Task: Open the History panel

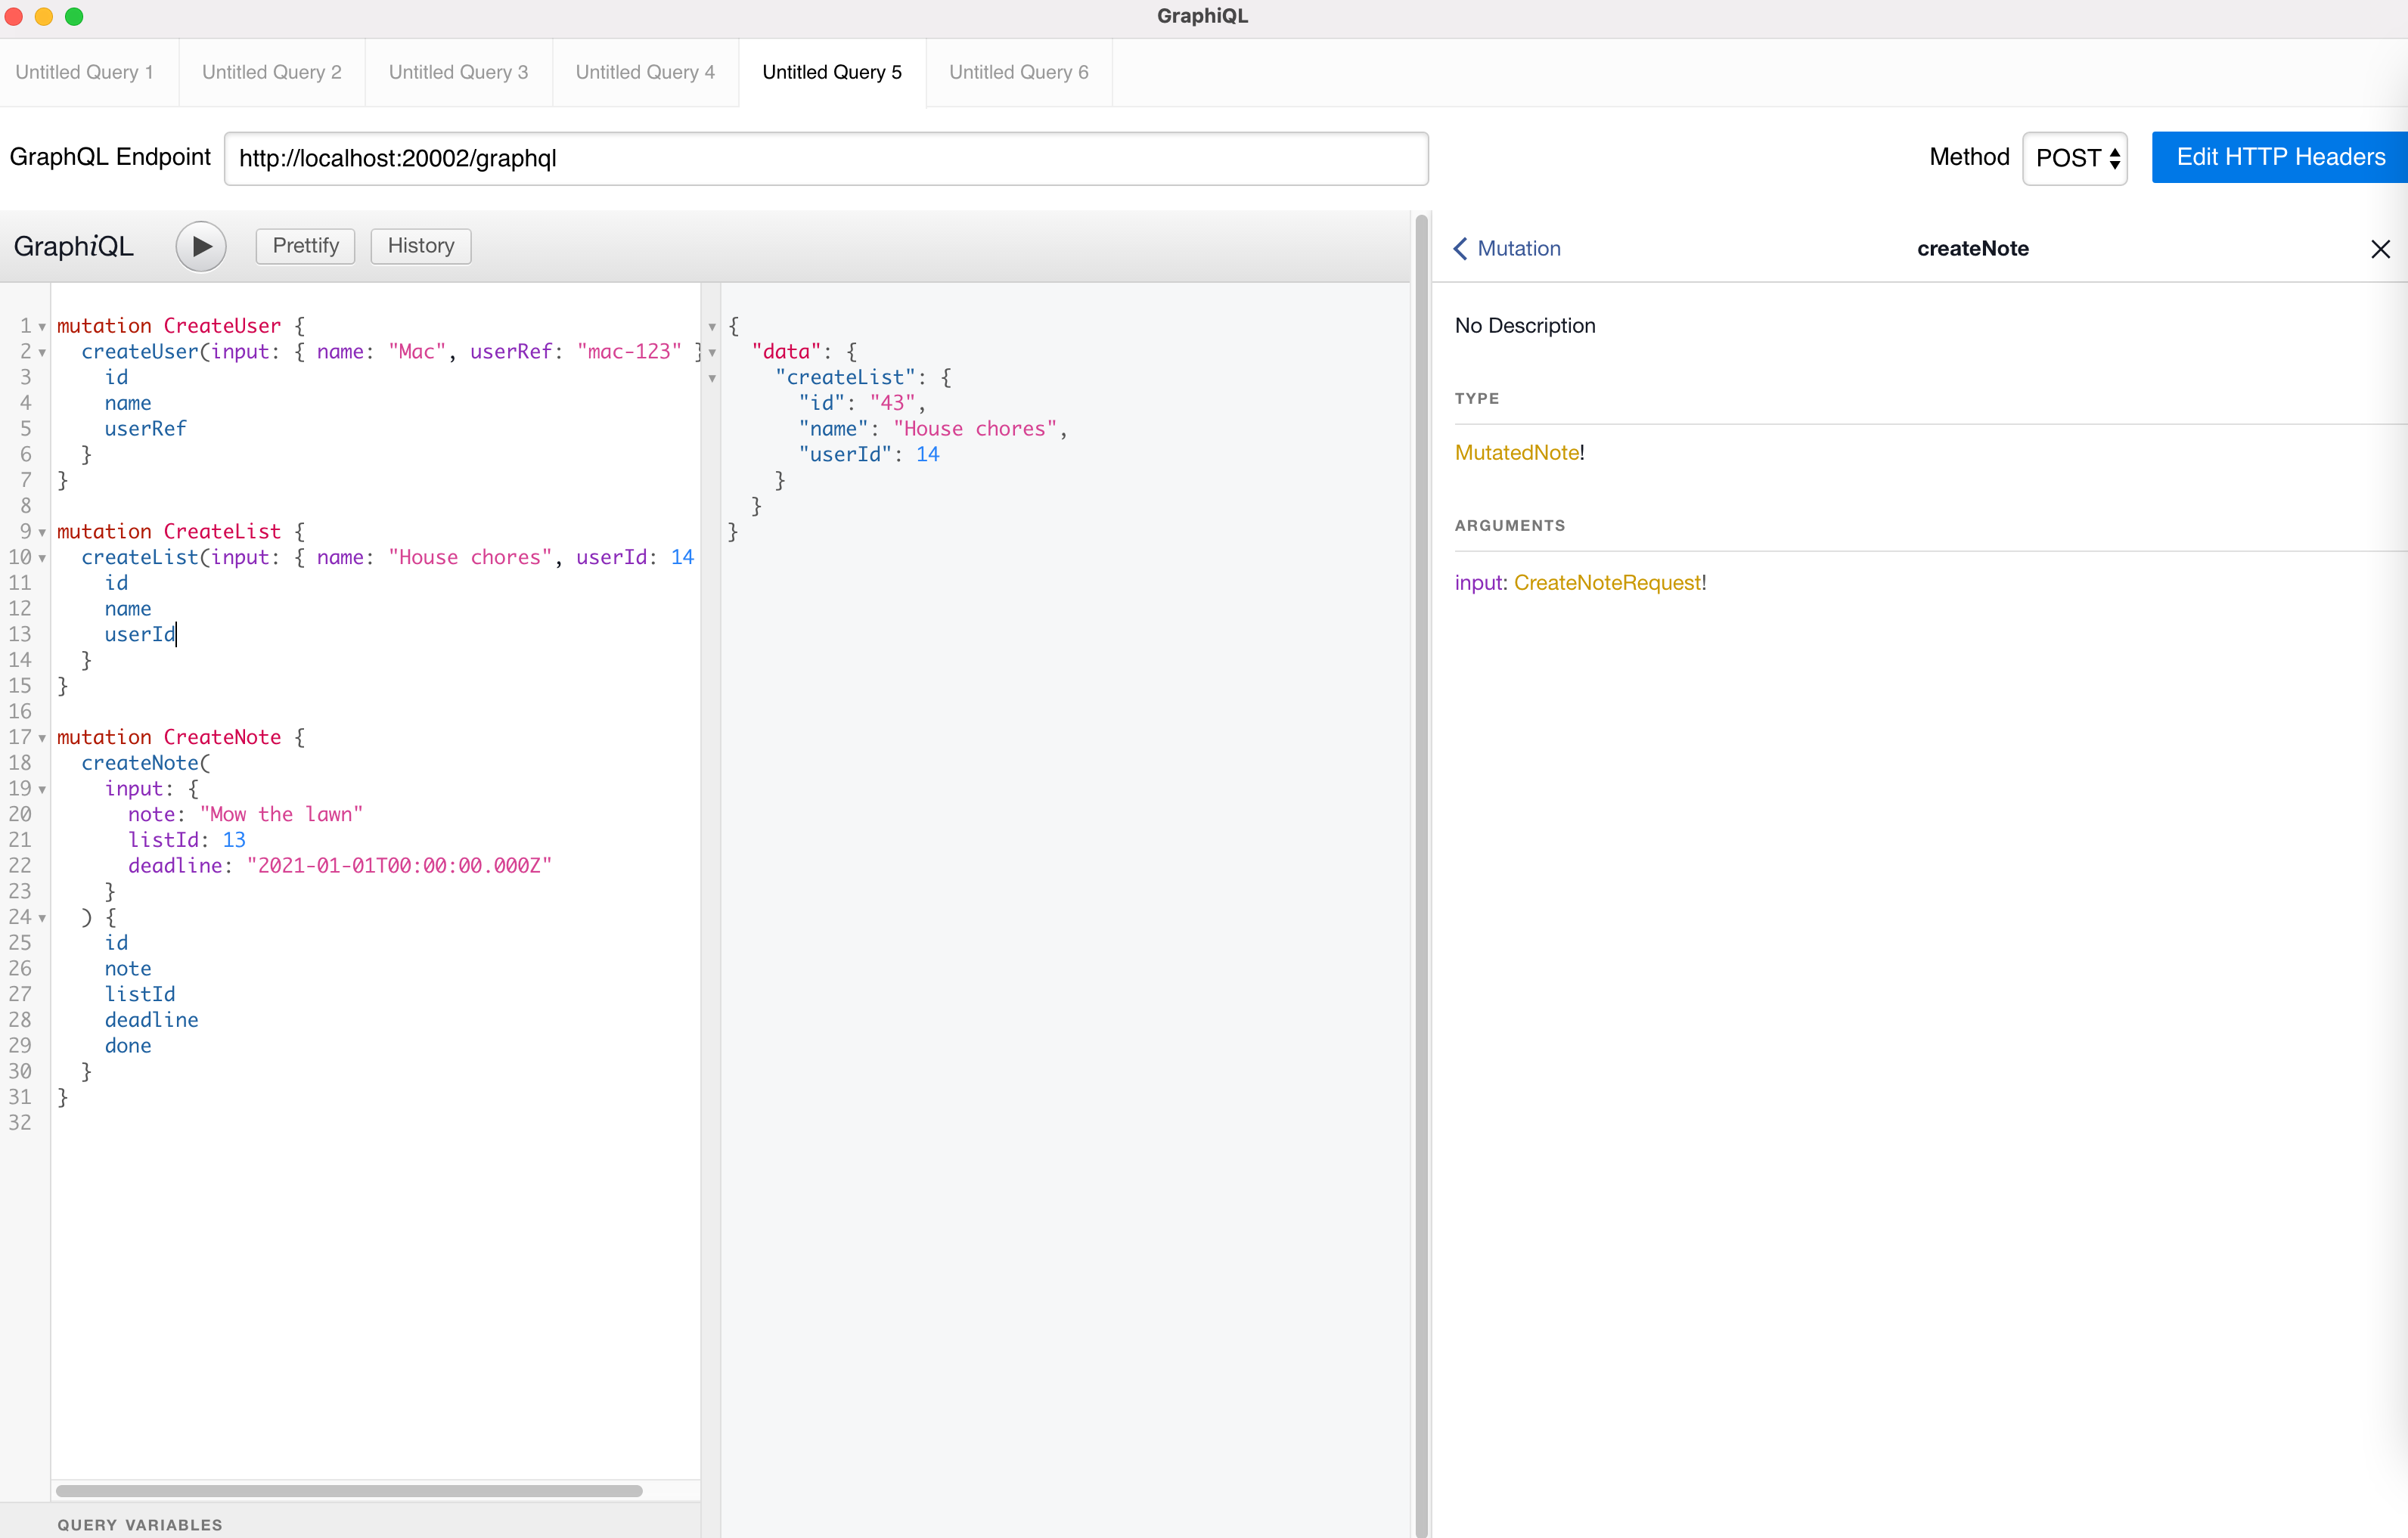Action: pos(420,246)
